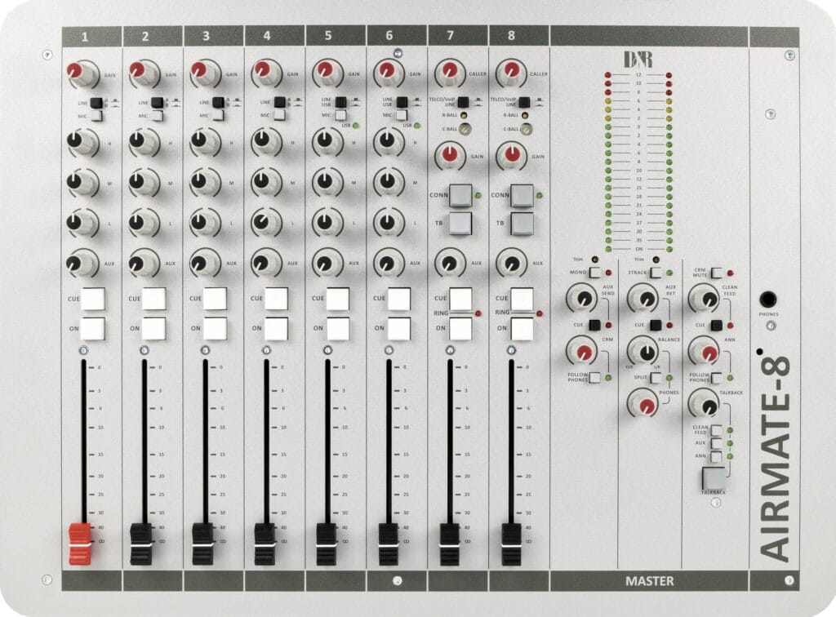Toggle the ON button for channel 2
Screen dimensions: 836x617
[153, 329]
